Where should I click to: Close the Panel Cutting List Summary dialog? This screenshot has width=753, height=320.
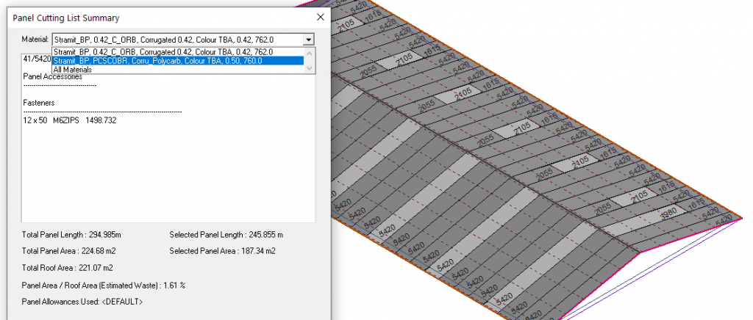pyautogui.click(x=320, y=16)
